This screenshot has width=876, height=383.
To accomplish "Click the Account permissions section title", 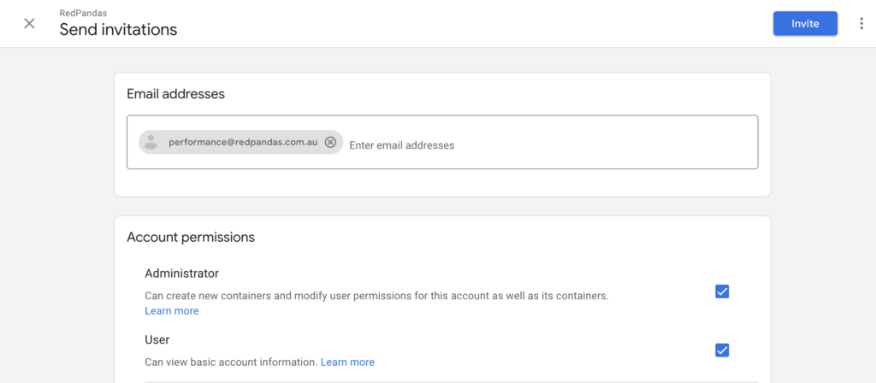I will (191, 238).
